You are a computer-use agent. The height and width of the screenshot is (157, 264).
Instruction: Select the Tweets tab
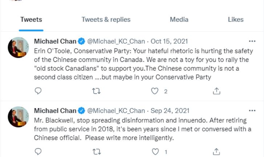click(x=31, y=20)
